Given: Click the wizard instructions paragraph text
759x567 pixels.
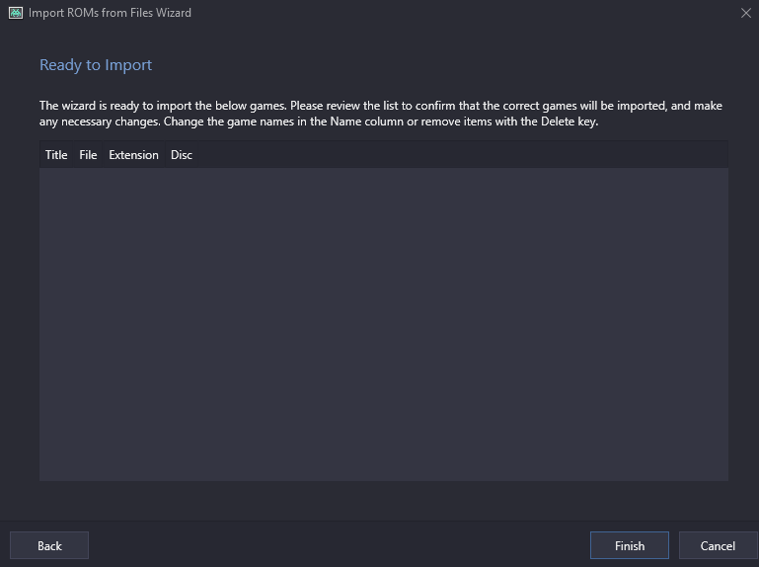Looking at the screenshot, I should (380, 114).
